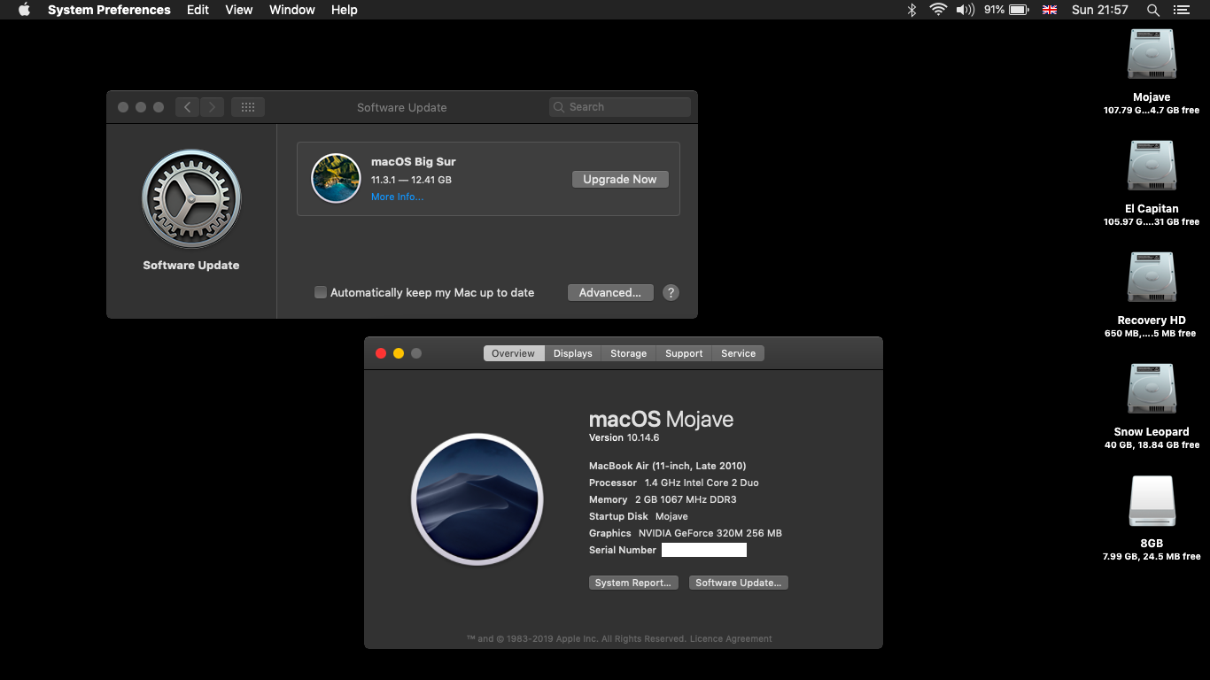
Task: Minimize the About This Mac window
Action: (399, 353)
